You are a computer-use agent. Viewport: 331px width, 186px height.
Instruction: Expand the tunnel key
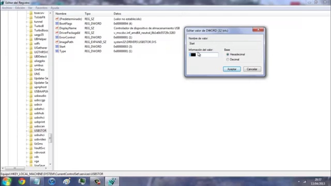(27, 22)
